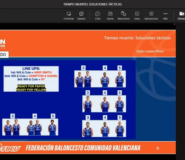Click the top-right lineup photo of player 34
Image resolution: width=185 pixels, height=160 pixels.
120,79
